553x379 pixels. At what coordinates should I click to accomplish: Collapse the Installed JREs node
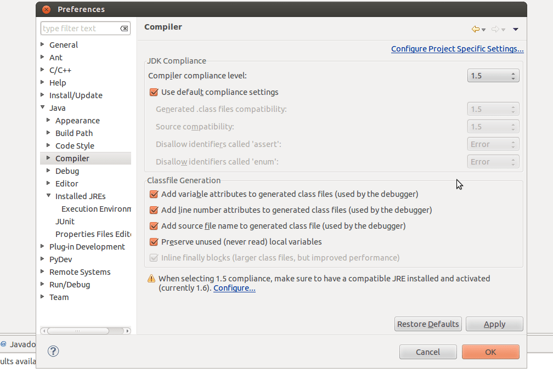click(x=48, y=196)
